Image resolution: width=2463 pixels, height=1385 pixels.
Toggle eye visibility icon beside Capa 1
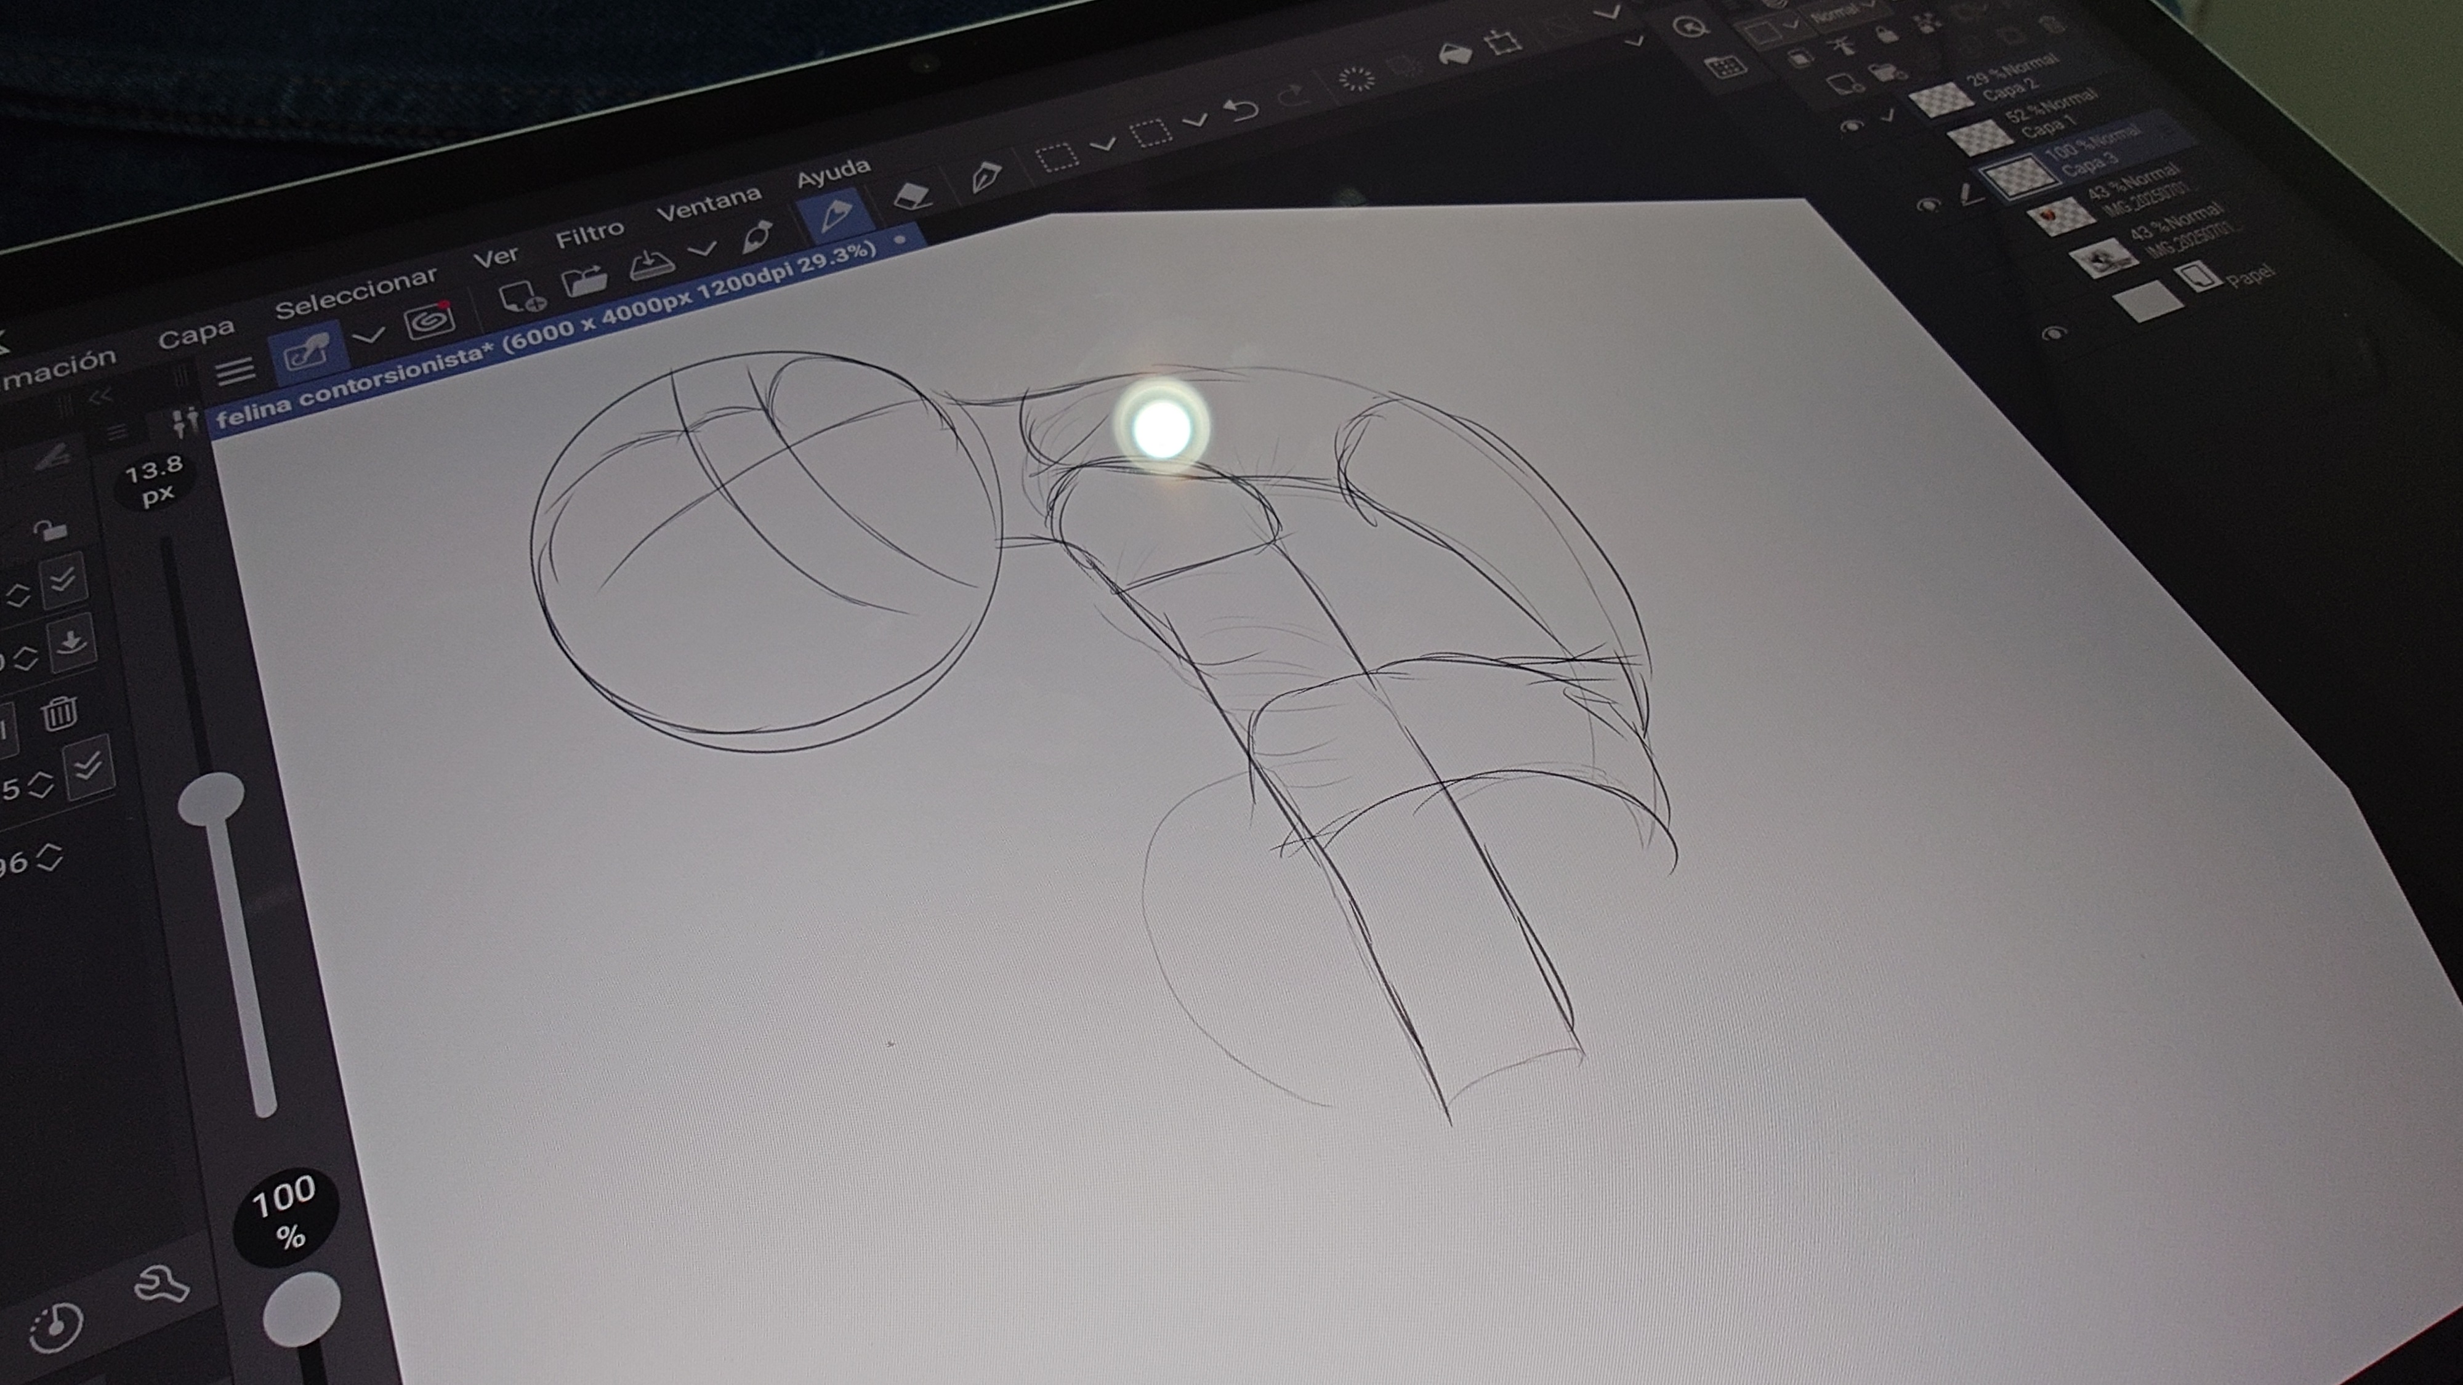coord(1852,125)
